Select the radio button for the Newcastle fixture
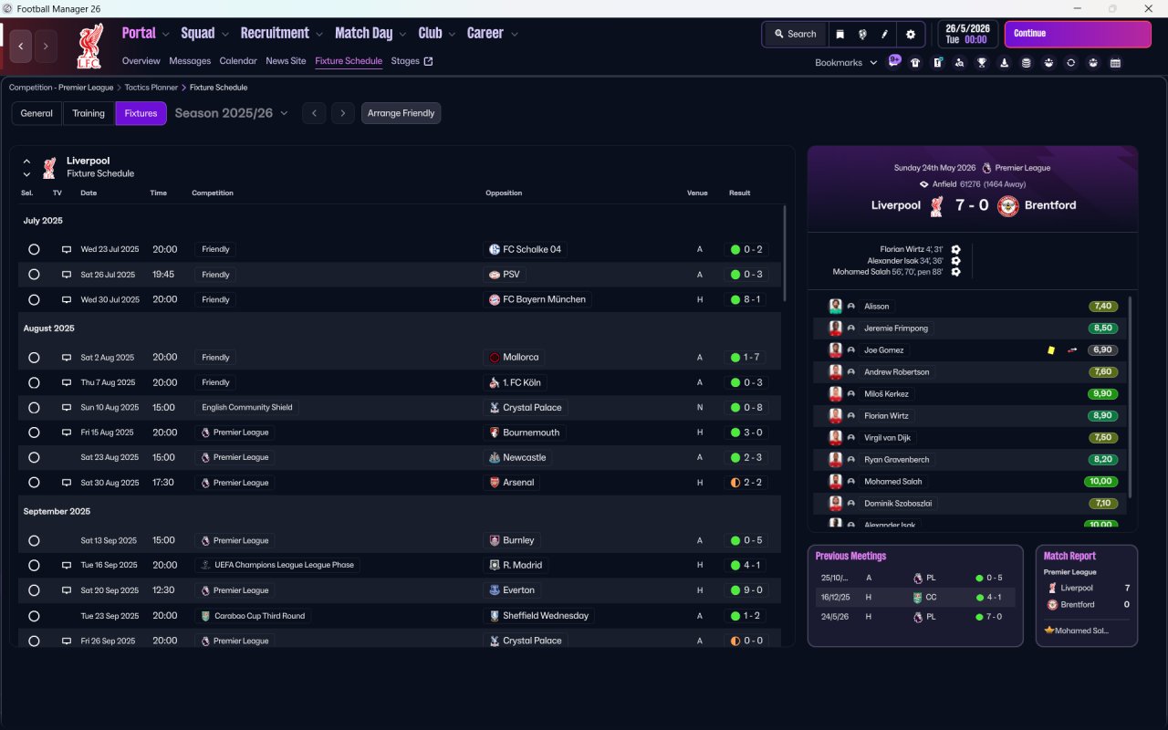The height and width of the screenshot is (730, 1168). point(34,457)
